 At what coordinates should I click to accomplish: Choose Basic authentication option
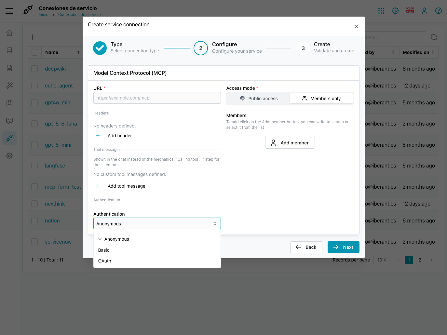point(157,250)
